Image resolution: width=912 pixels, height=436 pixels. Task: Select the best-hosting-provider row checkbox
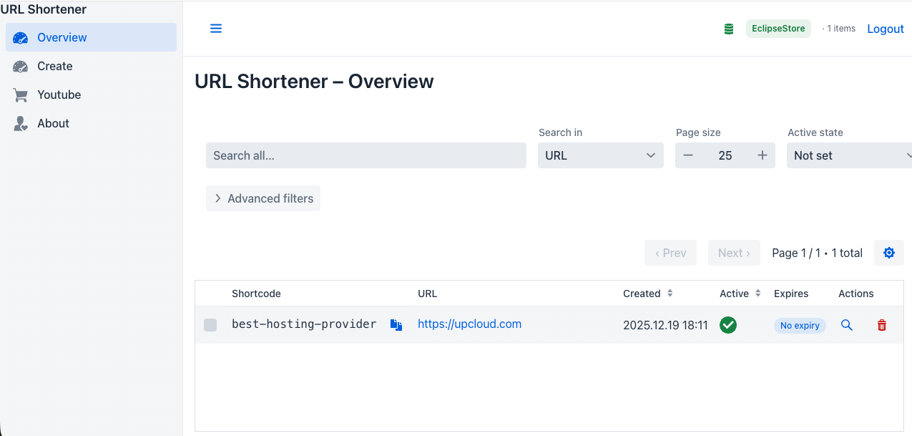(210, 325)
